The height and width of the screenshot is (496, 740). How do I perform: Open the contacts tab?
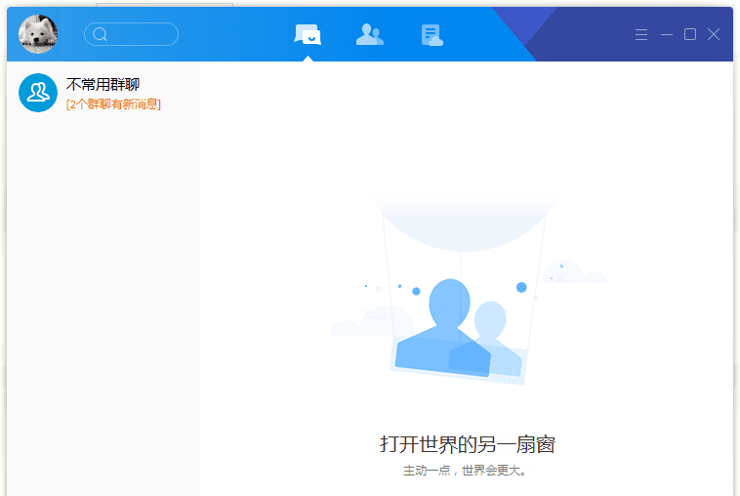370,34
